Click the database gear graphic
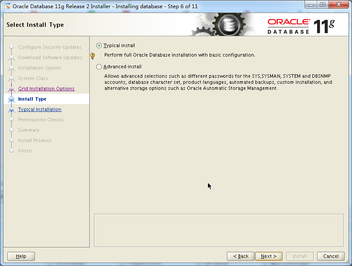The width and height of the screenshot is (352, 266). click(x=229, y=25)
